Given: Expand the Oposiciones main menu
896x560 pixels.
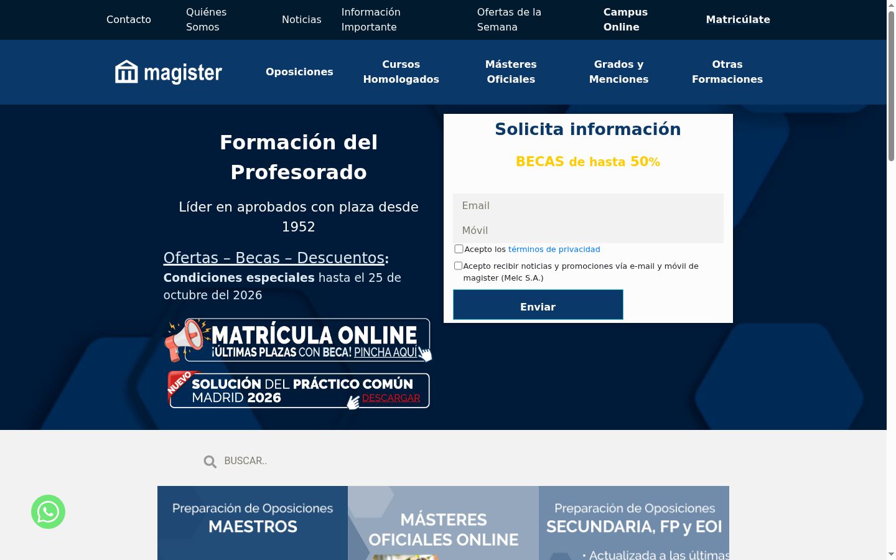Looking at the screenshot, I should point(299,72).
